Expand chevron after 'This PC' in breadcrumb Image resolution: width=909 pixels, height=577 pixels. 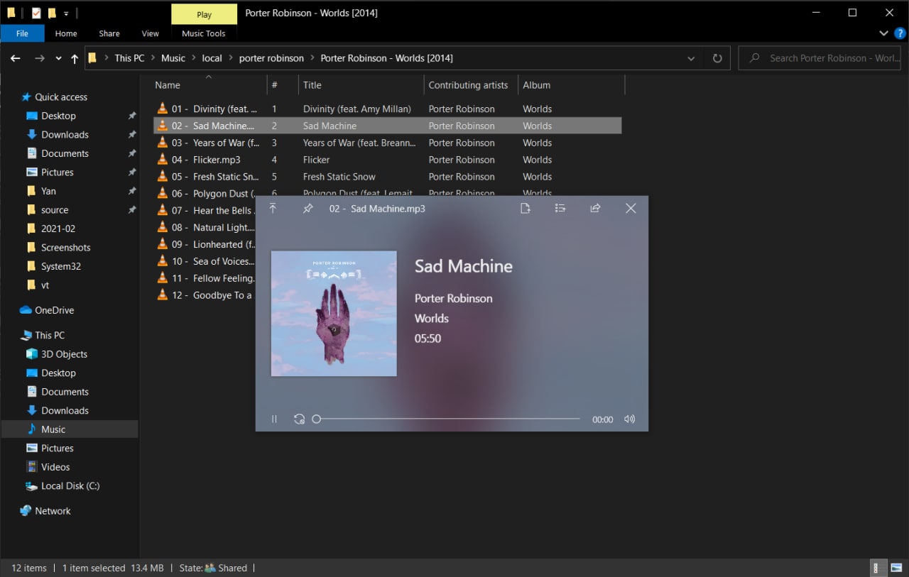pos(153,58)
